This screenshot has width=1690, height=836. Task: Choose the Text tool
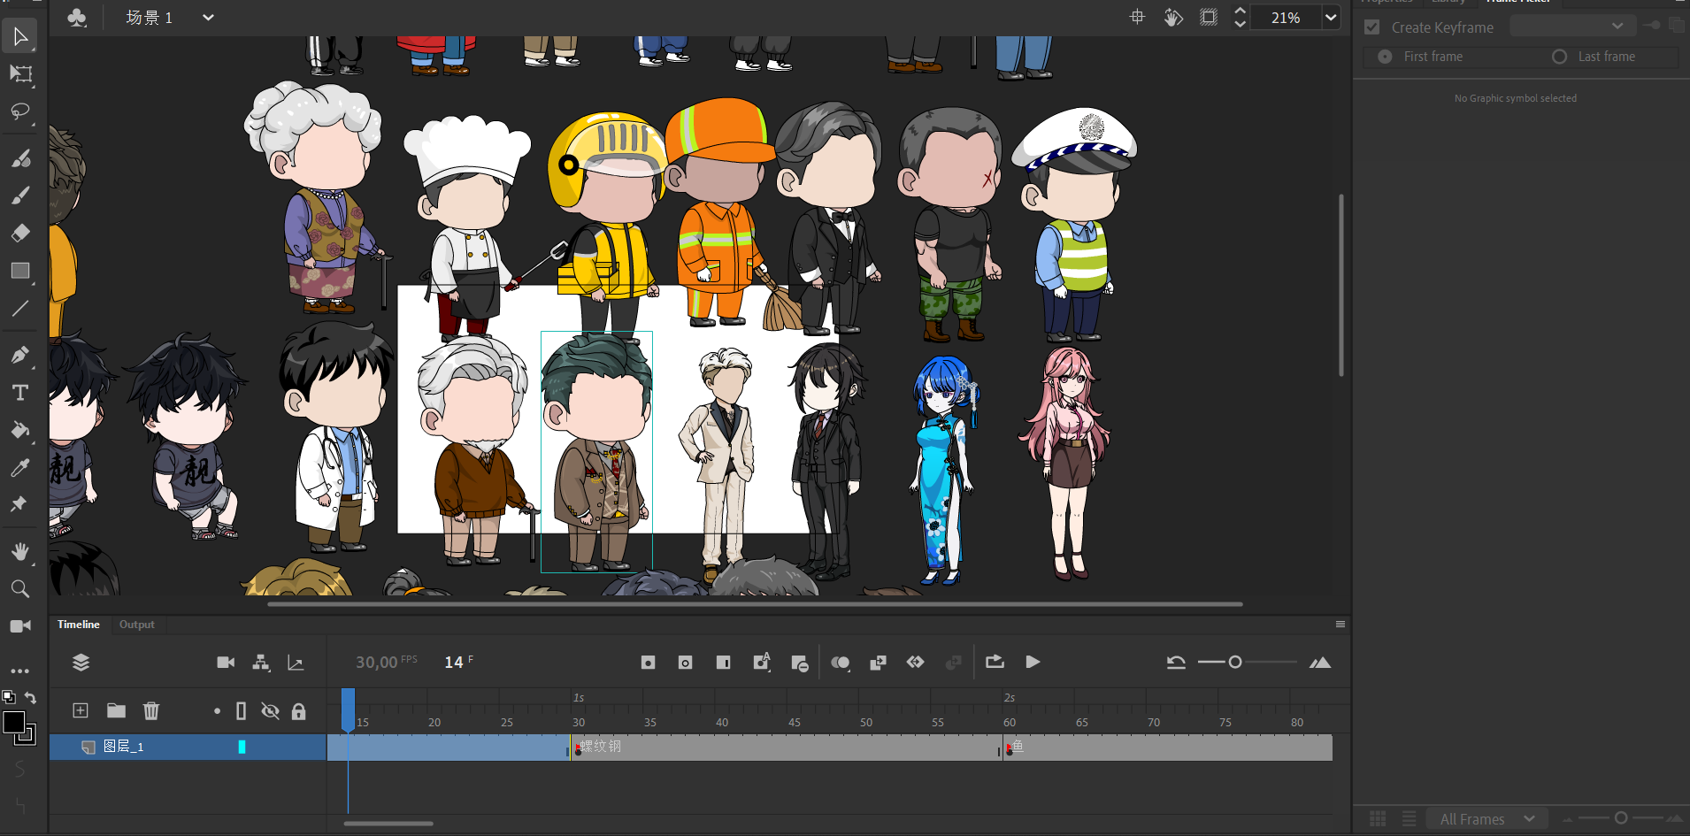20,393
